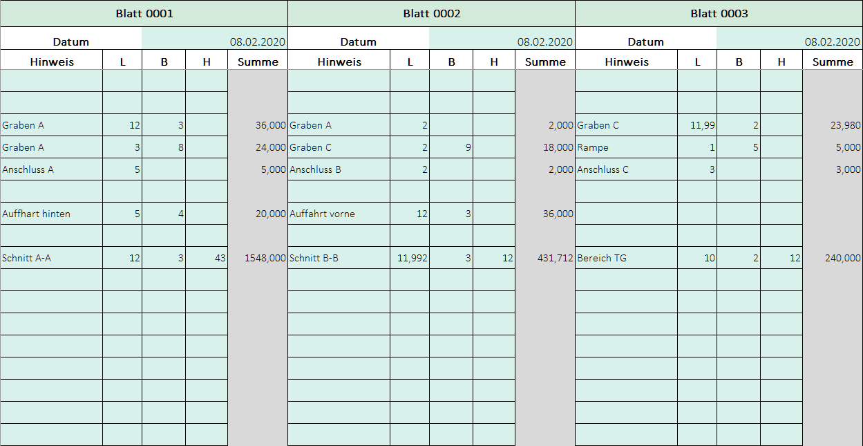Select height value 43 in Schnitt A-A row
The width and height of the screenshot is (863, 446).
click(207, 258)
